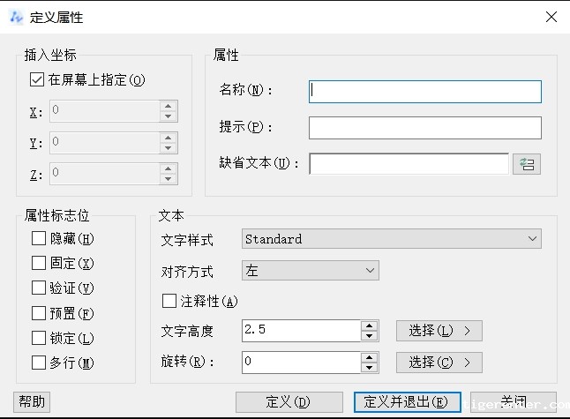Uncheck 在屏幕上指定 checkbox
Screen dimensions: 570x419
37,79
